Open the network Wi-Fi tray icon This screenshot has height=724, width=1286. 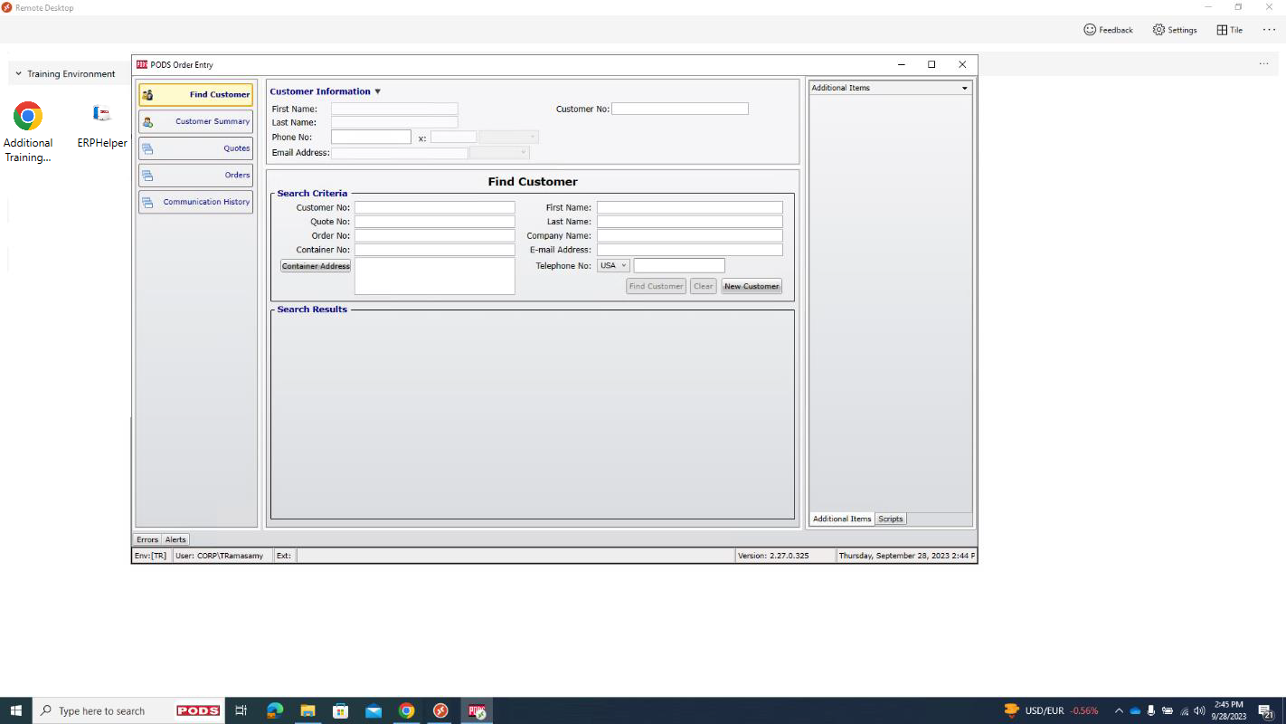(1184, 710)
